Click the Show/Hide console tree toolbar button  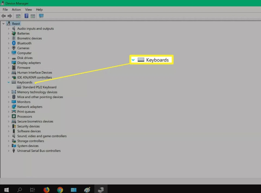[18, 16]
